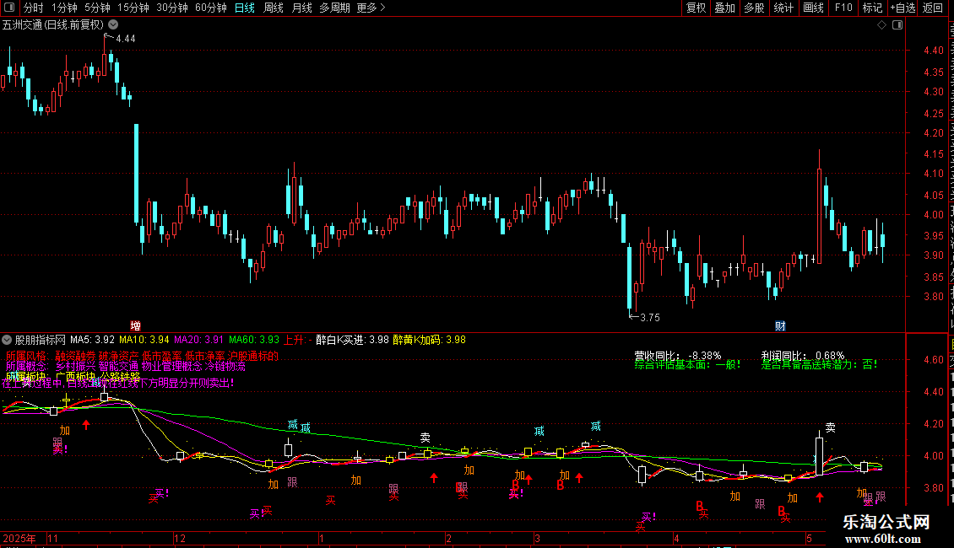Screen dimensions: 954x548
Task: Click the 2025年 date label
Action: click(x=19, y=538)
